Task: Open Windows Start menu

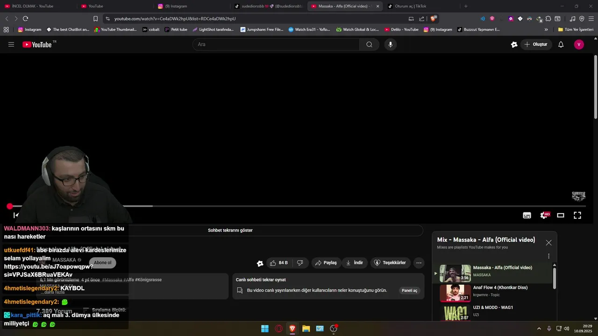Action: pyautogui.click(x=265, y=329)
